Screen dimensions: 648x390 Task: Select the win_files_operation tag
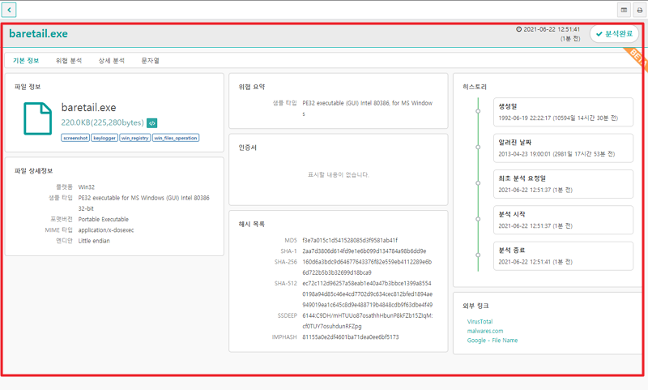pos(176,138)
